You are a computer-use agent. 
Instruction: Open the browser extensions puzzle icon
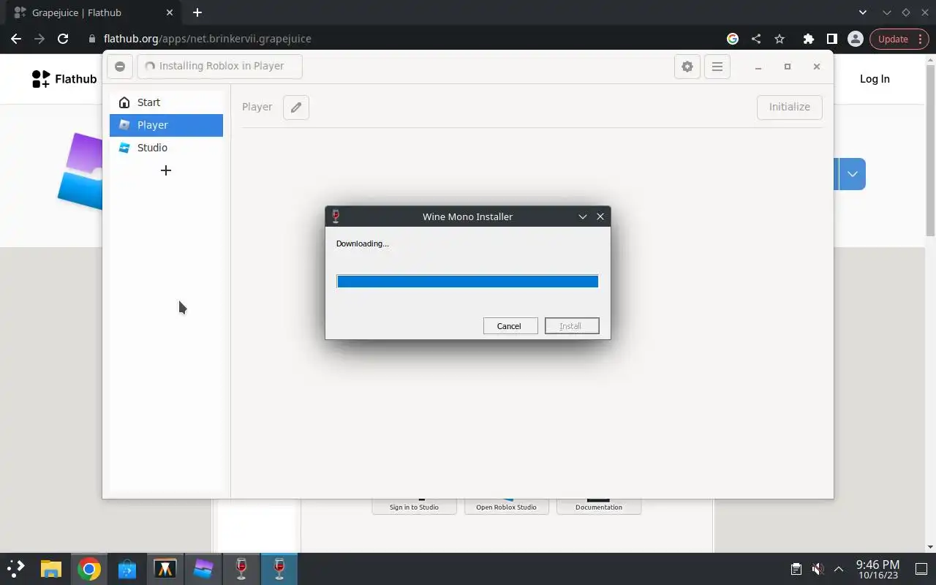tap(808, 39)
